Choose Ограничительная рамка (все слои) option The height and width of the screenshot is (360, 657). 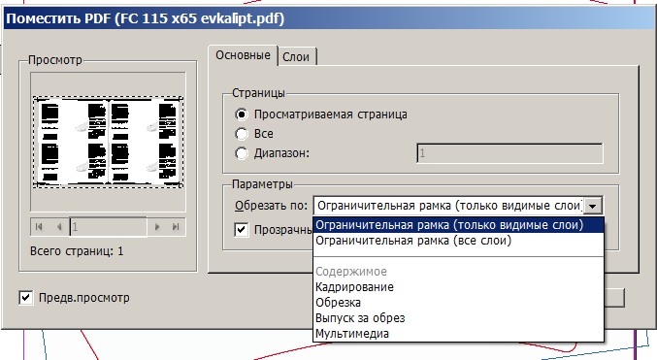coord(458,241)
